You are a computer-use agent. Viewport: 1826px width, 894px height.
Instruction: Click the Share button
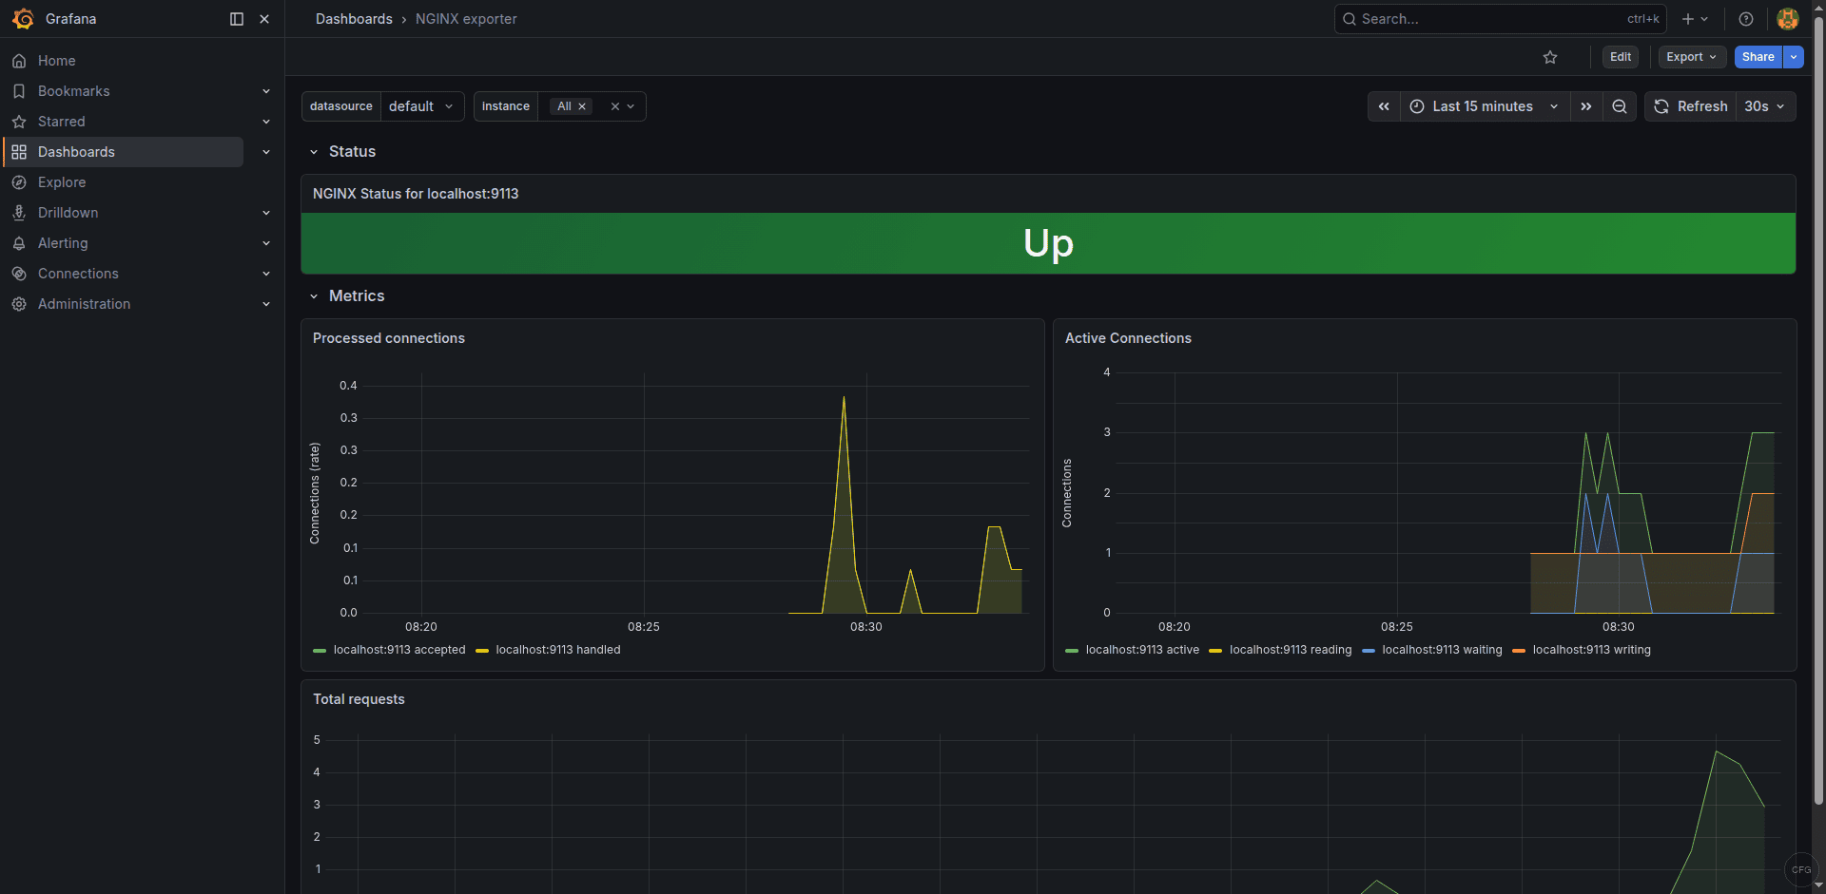[1757, 57]
